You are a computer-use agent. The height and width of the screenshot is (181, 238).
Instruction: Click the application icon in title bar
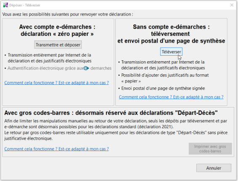[5, 5]
